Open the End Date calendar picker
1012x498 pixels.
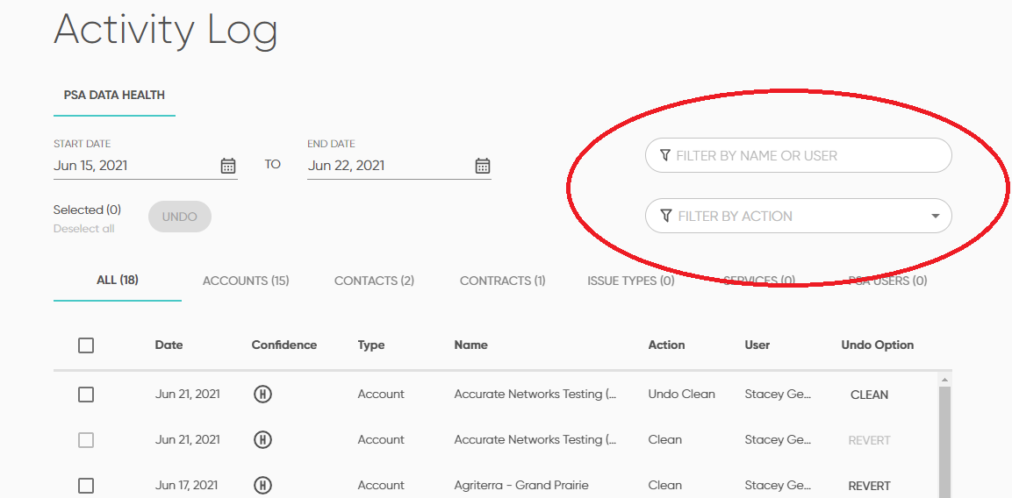[482, 166]
